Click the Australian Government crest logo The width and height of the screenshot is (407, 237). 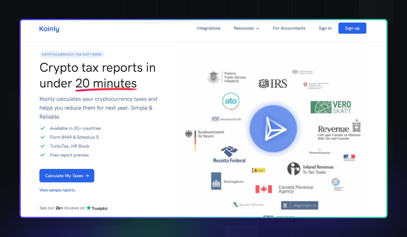coord(302,72)
